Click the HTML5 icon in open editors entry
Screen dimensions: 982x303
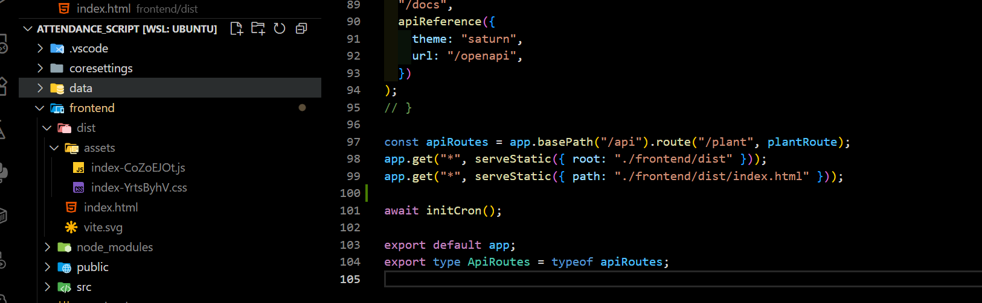[64, 8]
